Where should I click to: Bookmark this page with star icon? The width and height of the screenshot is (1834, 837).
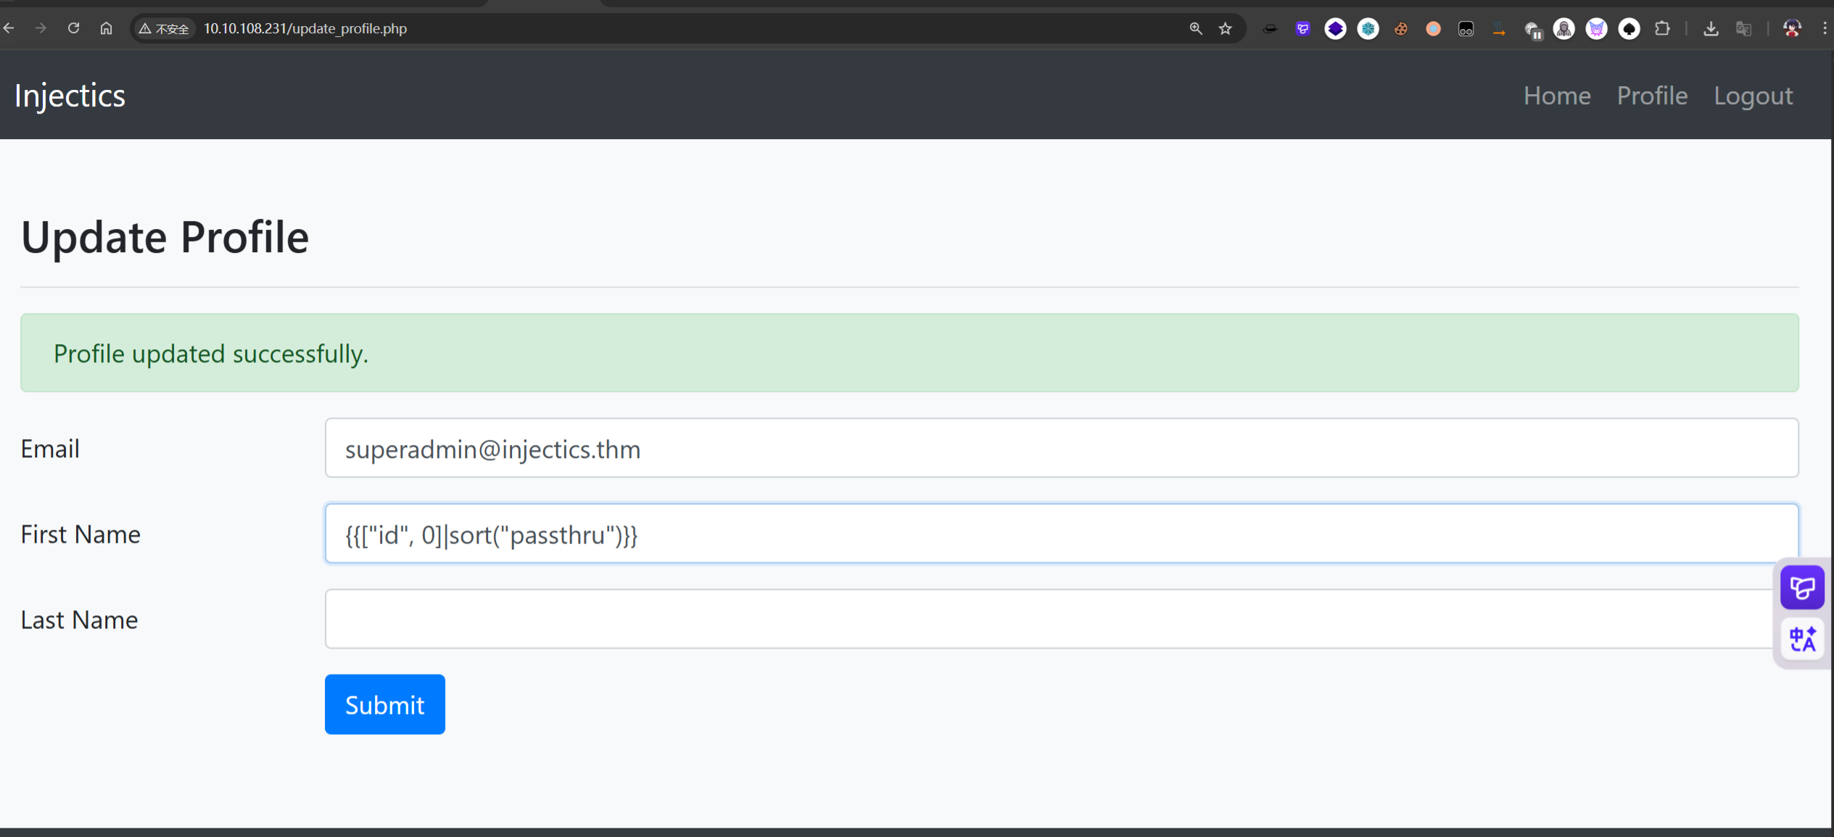click(x=1226, y=29)
